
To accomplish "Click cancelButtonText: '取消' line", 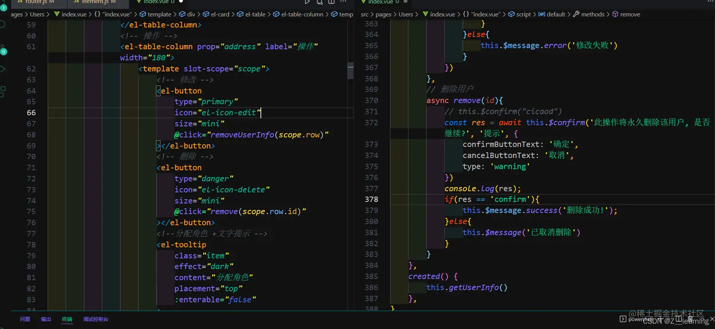I will [x=518, y=155].
